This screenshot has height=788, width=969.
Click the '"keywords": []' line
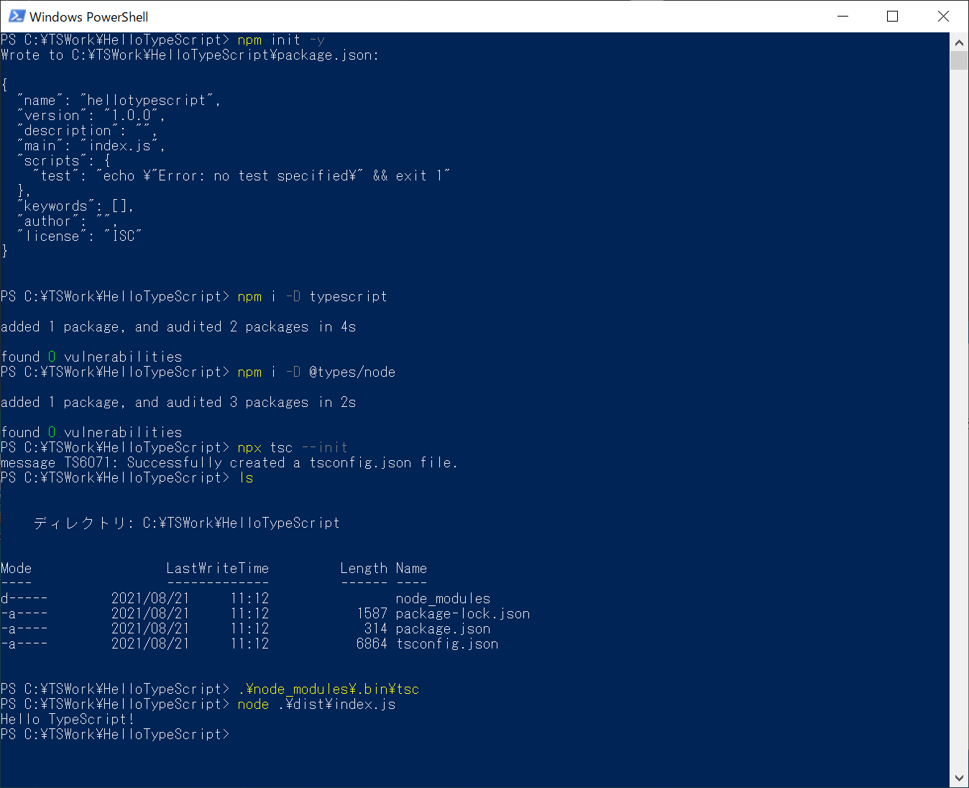[x=75, y=206]
